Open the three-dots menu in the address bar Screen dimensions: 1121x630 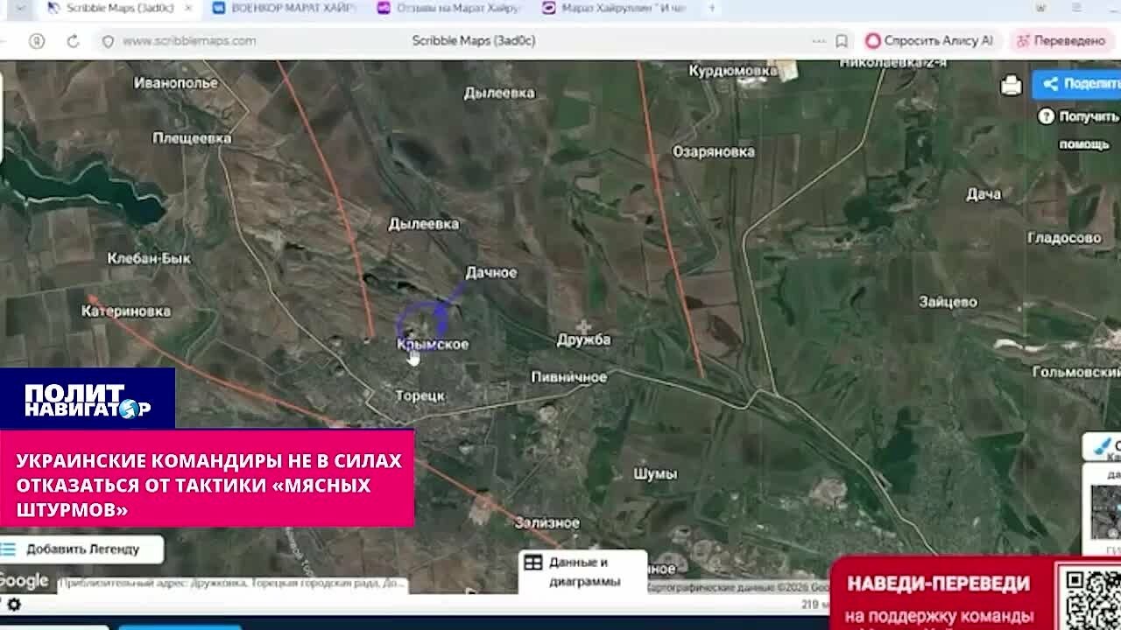tap(819, 40)
